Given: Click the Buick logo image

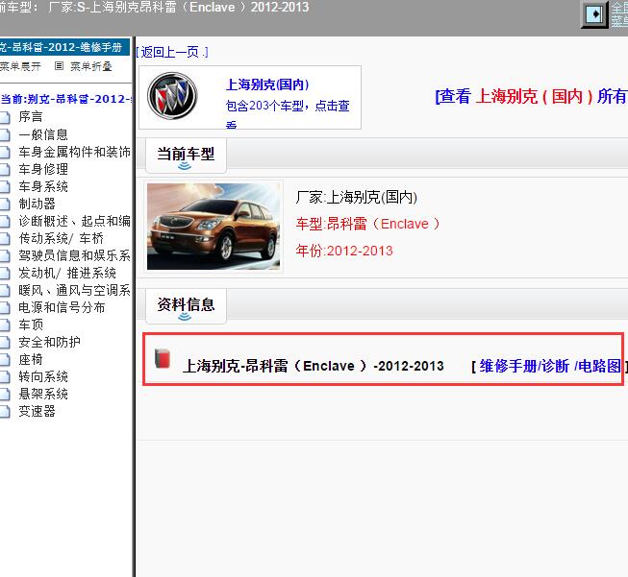Looking at the screenshot, I should click(172, 96).
